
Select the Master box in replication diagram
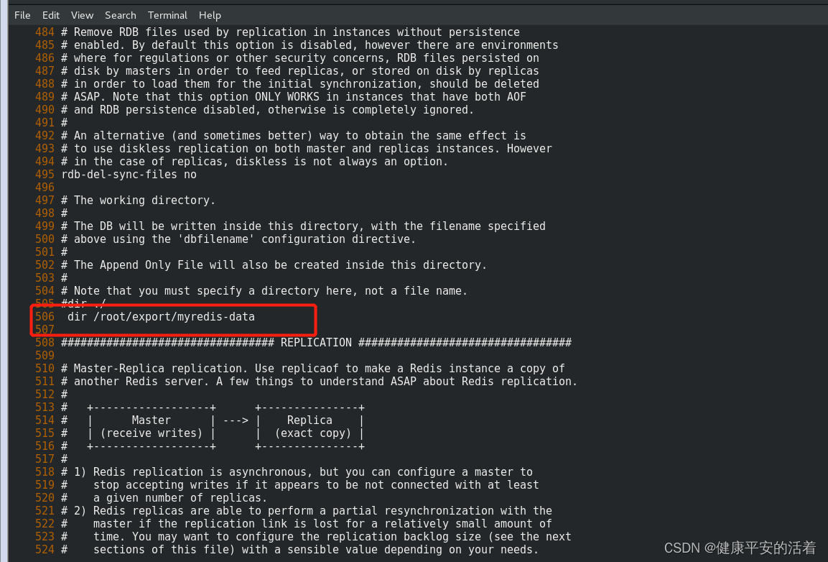[x=150, y=420]
